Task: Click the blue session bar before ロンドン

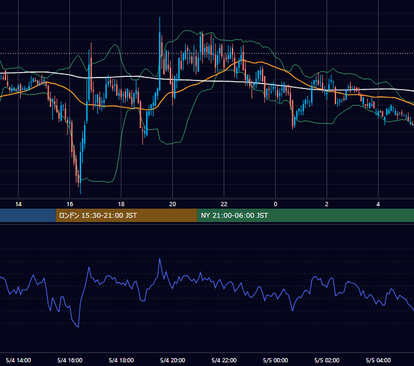Action: point(28,215)
